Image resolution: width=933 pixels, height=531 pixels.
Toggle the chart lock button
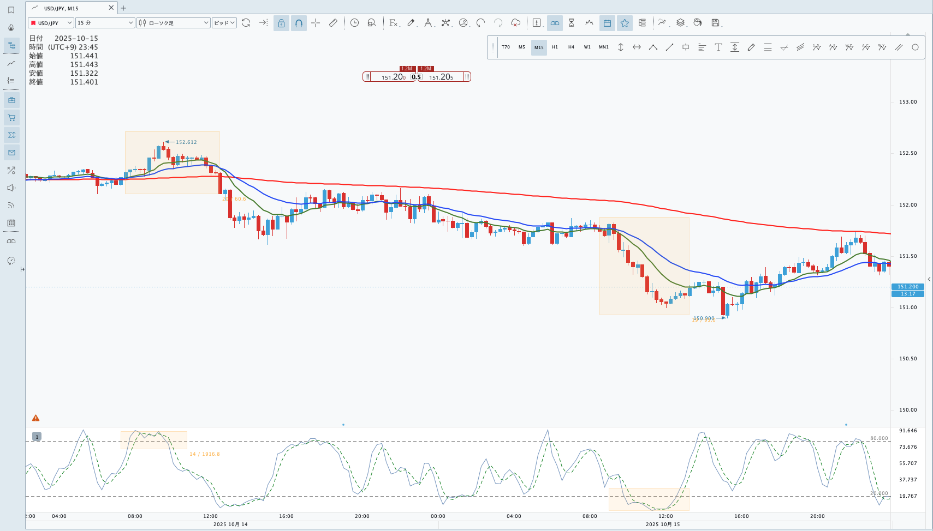pyautogui.click(x=281, y=23)
